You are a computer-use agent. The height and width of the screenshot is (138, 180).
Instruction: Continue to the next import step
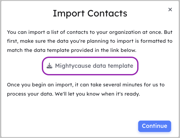point(155,126)
